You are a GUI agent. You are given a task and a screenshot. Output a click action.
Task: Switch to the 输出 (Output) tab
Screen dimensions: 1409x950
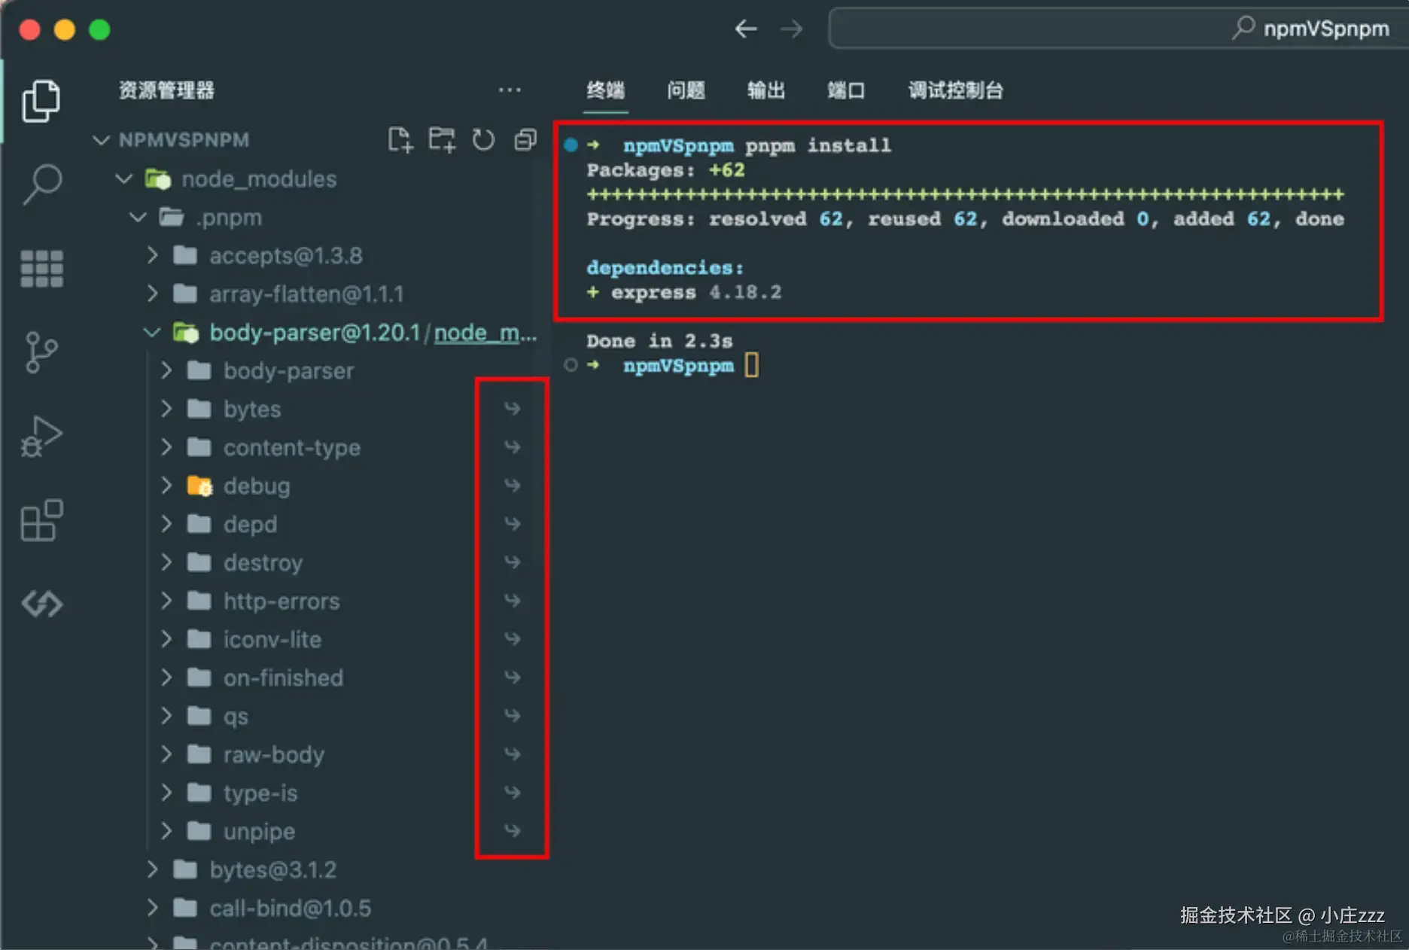click(766, 90)
